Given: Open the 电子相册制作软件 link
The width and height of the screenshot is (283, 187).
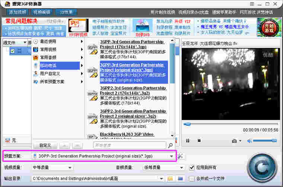Looking at the screenshot, I should coord(108,21).
